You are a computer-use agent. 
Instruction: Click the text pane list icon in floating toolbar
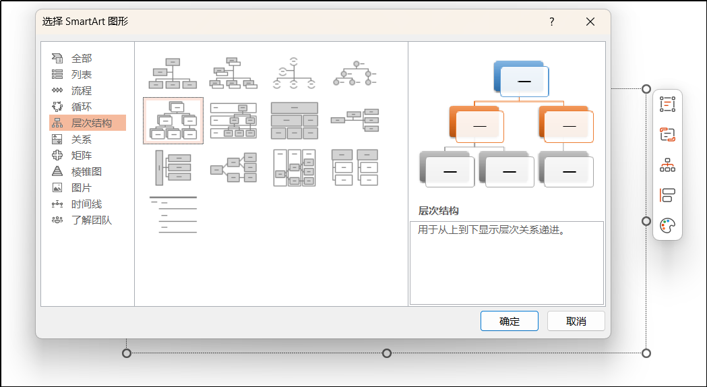(667, 105)
